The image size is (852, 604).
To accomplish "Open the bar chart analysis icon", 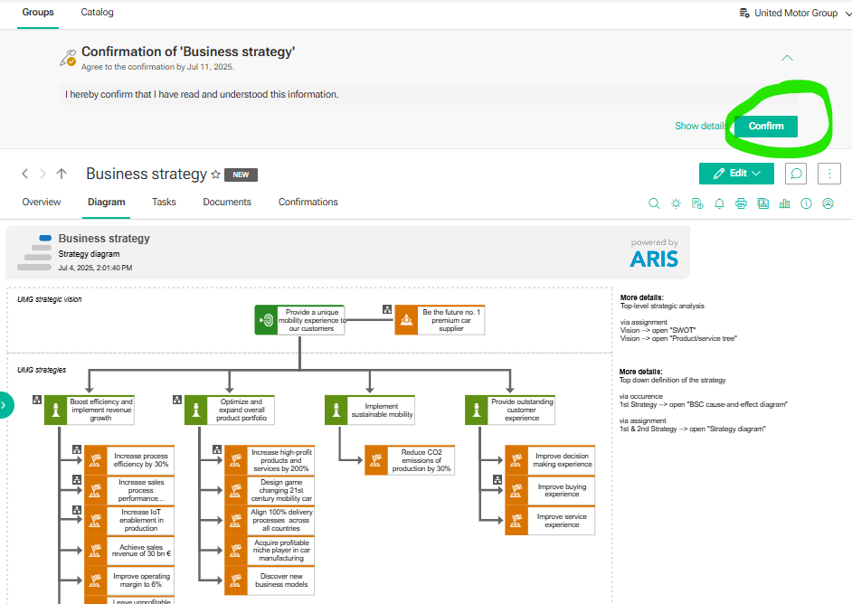I will [x=784, y=203].
